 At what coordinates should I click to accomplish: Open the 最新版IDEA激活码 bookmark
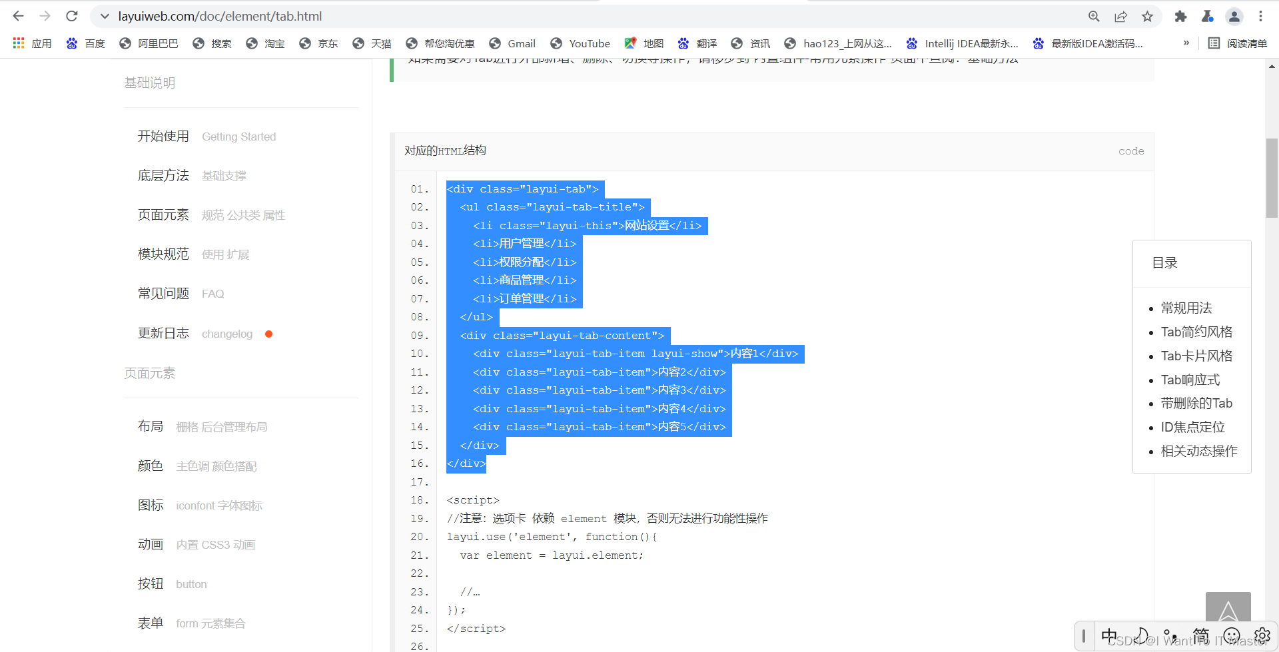pos(1088,43)
